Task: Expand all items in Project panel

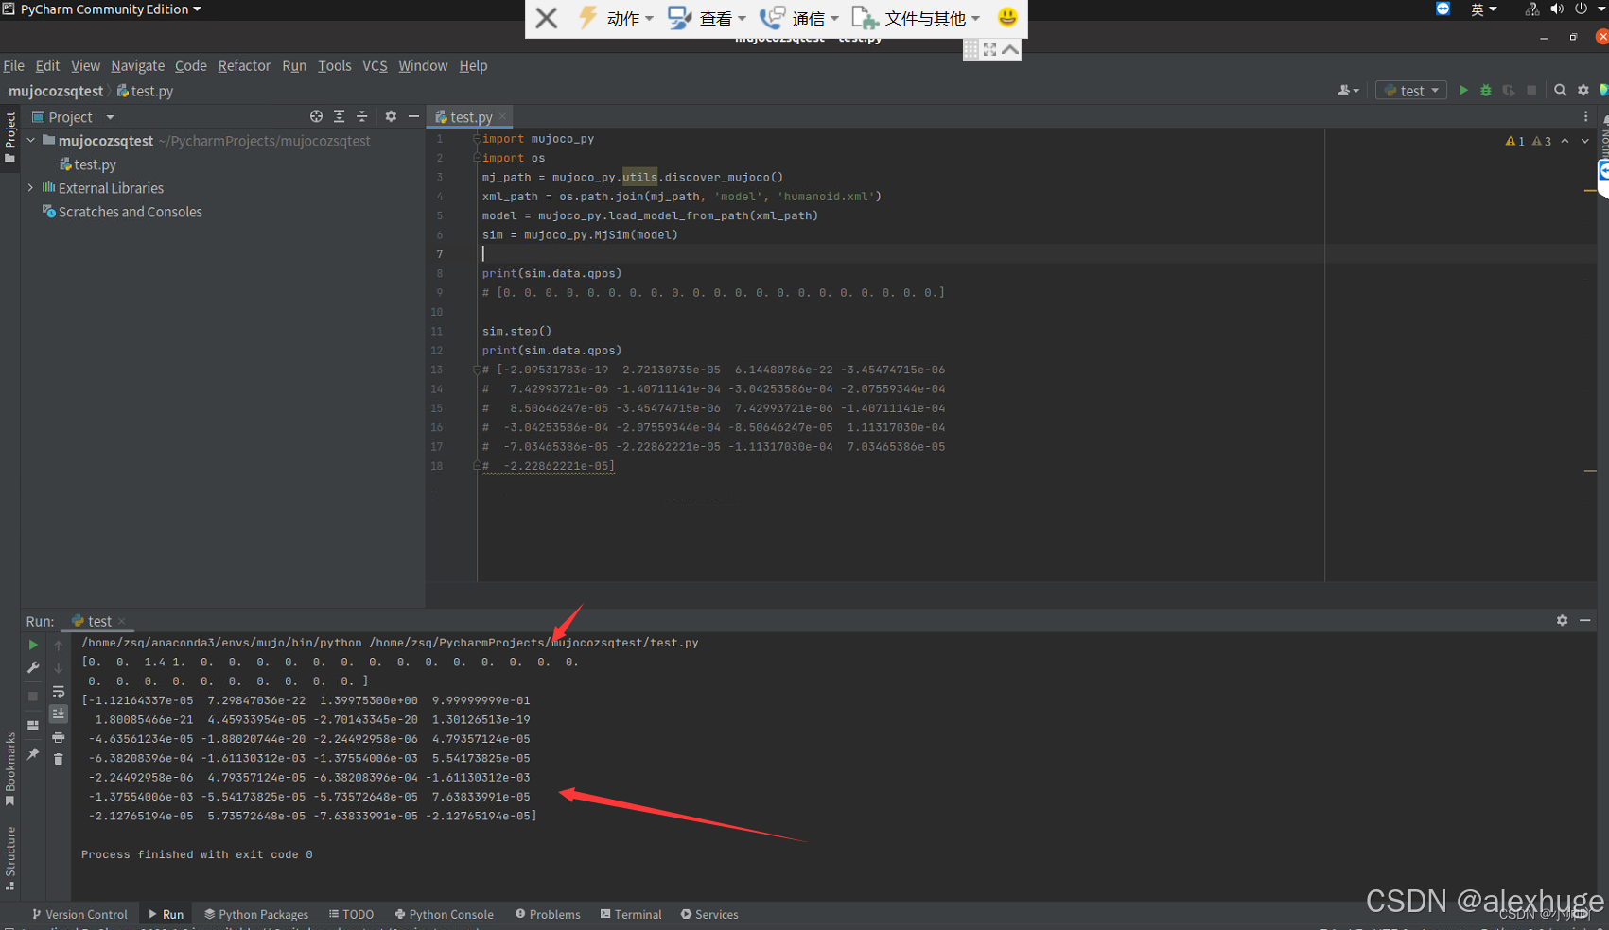Action: (339, 116)
